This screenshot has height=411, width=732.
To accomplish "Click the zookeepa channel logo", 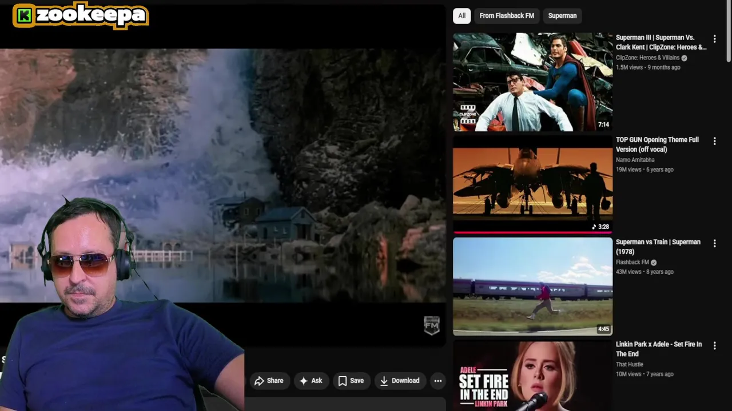I will point(81,15).
